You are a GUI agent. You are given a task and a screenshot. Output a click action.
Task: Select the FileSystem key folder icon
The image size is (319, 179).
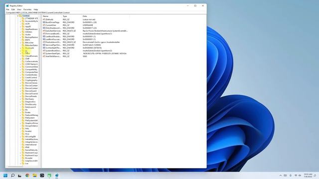(x=23, y=118)
